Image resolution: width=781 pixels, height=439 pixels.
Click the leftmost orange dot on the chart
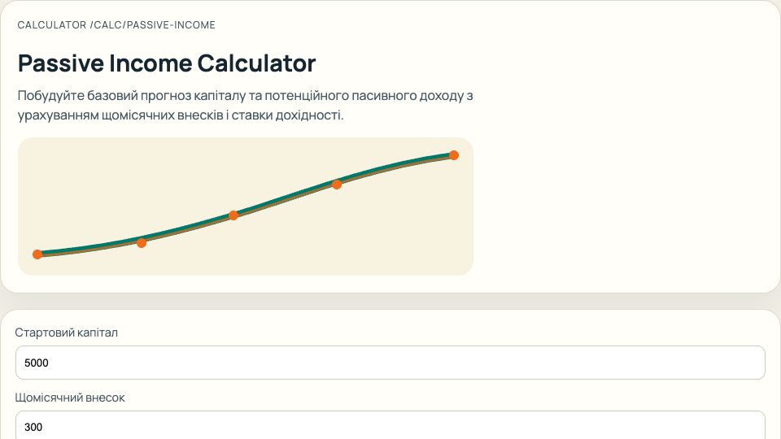pyautogui.click(x=37, y=254)
